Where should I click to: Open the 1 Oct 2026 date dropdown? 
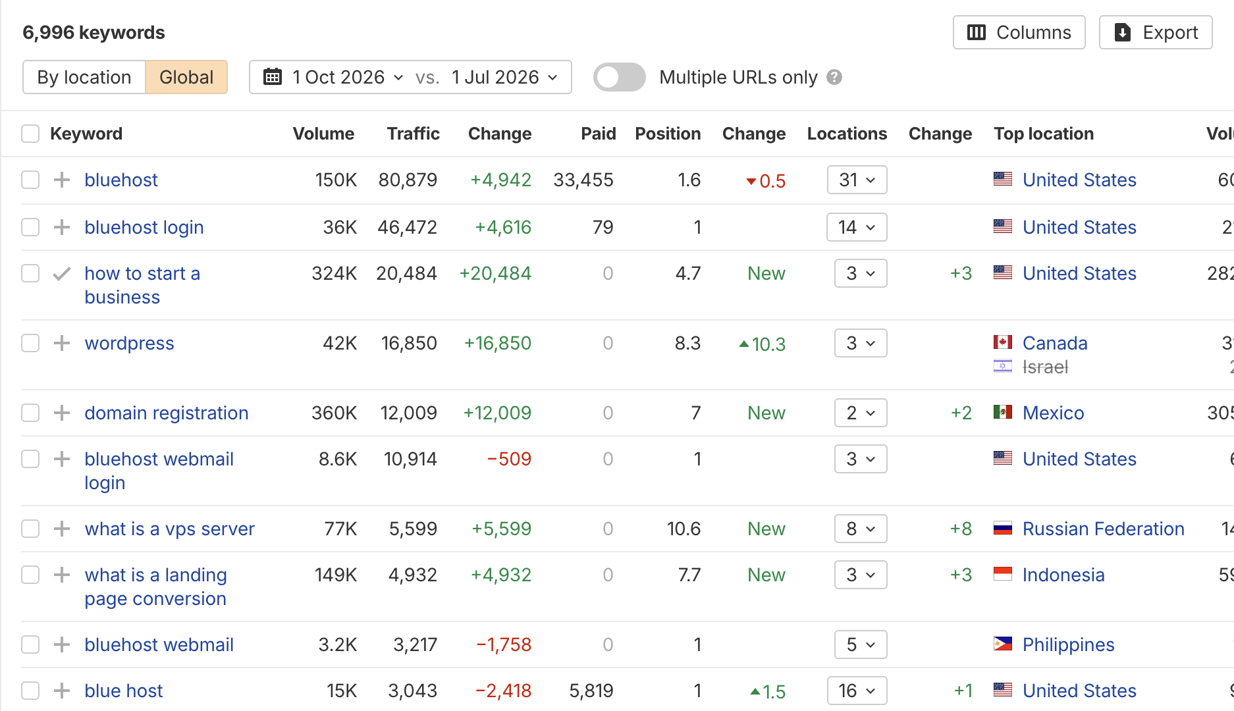coord(348,77)
